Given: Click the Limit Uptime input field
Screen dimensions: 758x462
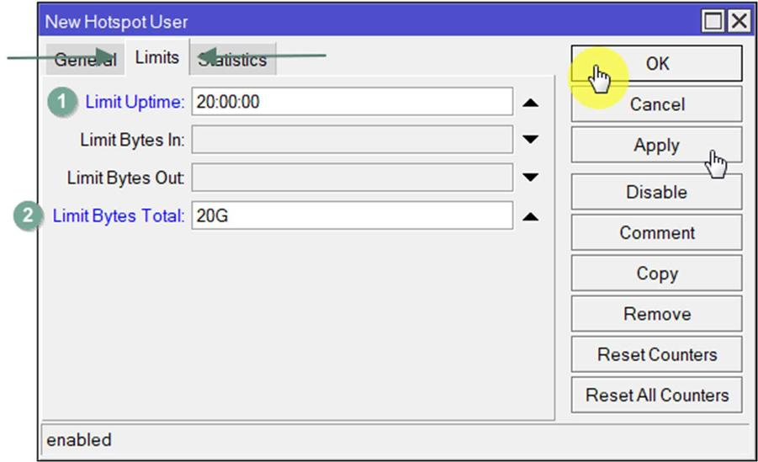Looking at the screenshot, I should pyautogui.click(x=352, y=102).
